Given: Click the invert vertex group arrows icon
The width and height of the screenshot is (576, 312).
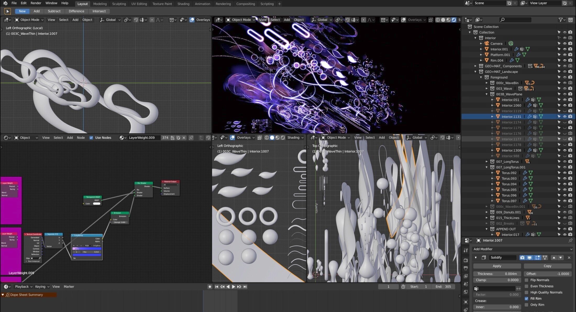Looking at the screenshot, I should [x=518, y=288].
